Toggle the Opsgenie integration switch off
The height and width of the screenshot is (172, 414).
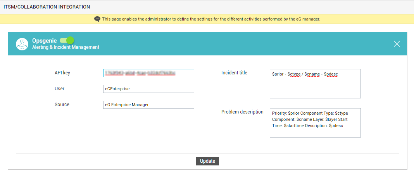tap(67, 40)
